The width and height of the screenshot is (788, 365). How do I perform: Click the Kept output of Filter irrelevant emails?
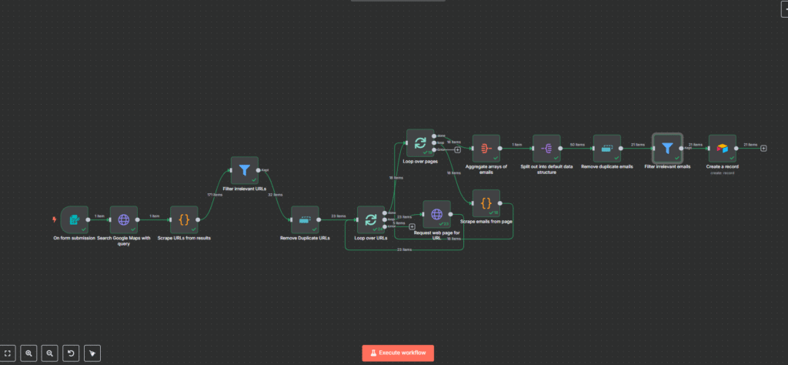pos(682,149)
